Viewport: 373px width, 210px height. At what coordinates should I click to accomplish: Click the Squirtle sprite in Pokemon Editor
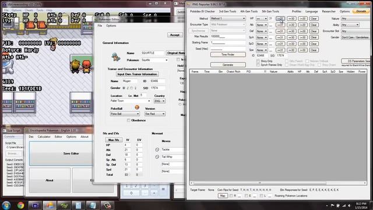coord(115,57)
